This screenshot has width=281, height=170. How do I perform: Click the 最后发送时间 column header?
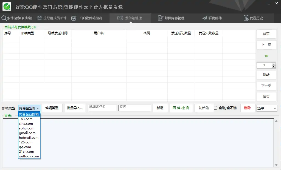click(x=58, y=33)
